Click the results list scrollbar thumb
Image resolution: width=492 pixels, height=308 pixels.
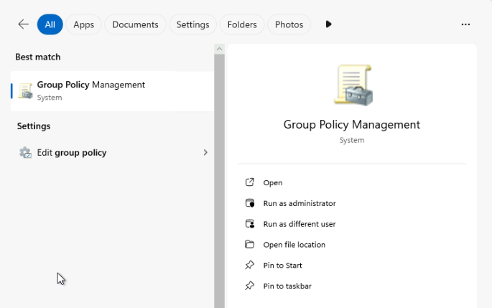click(x=219, y=181)
